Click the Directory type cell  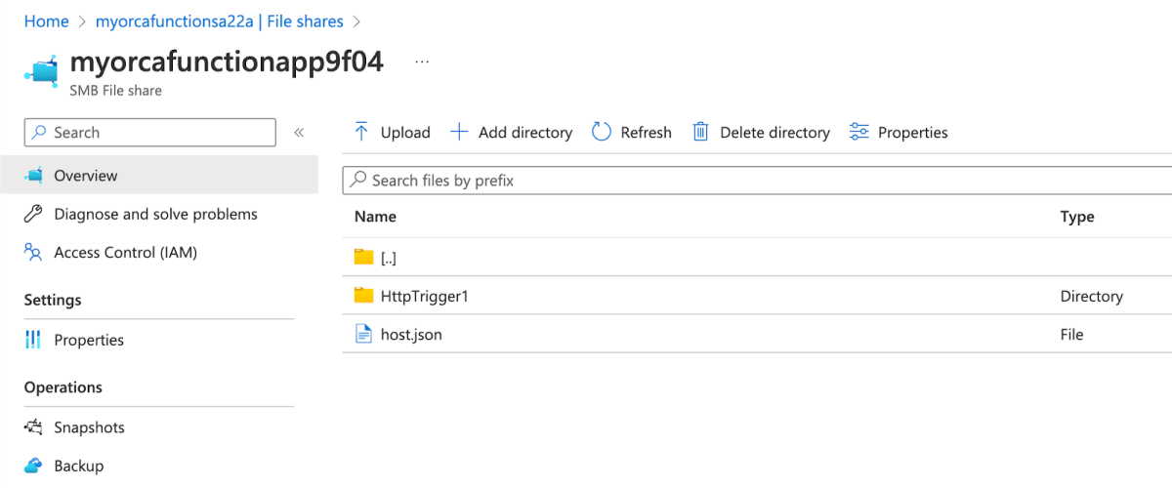[x=1092, y=296]
